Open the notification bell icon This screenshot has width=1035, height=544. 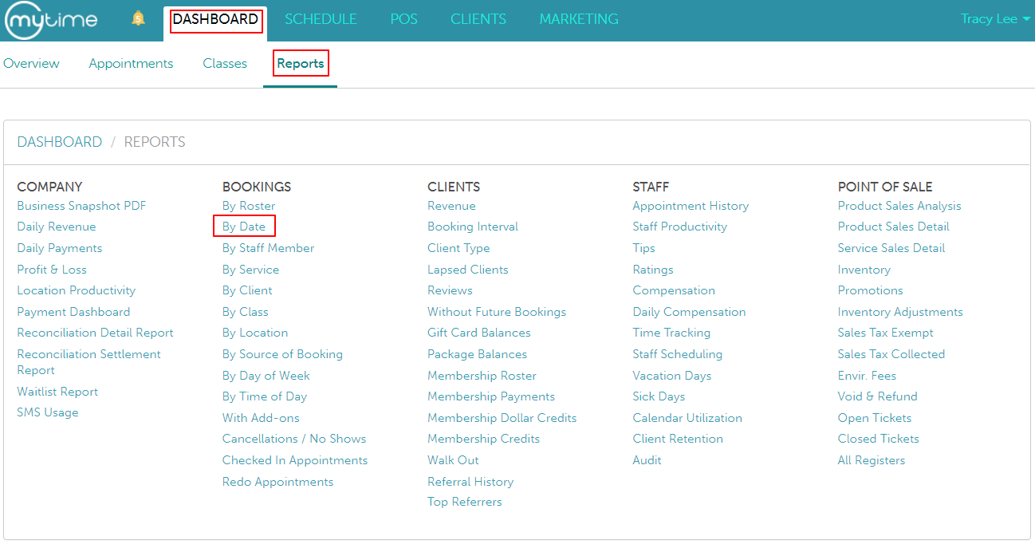tap(138, 18)
